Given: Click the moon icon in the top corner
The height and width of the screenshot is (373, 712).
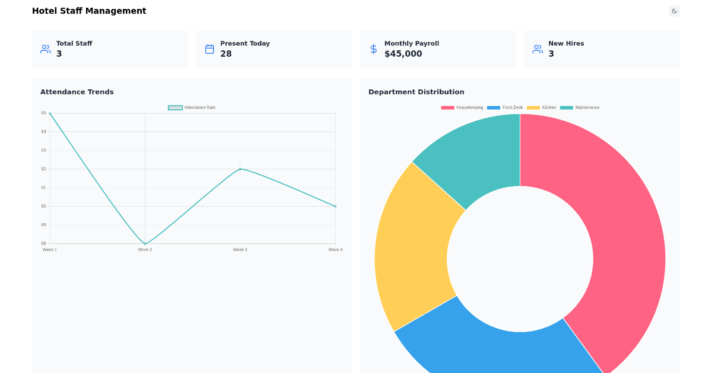Looking at the screenshot, I should (674, 11).
